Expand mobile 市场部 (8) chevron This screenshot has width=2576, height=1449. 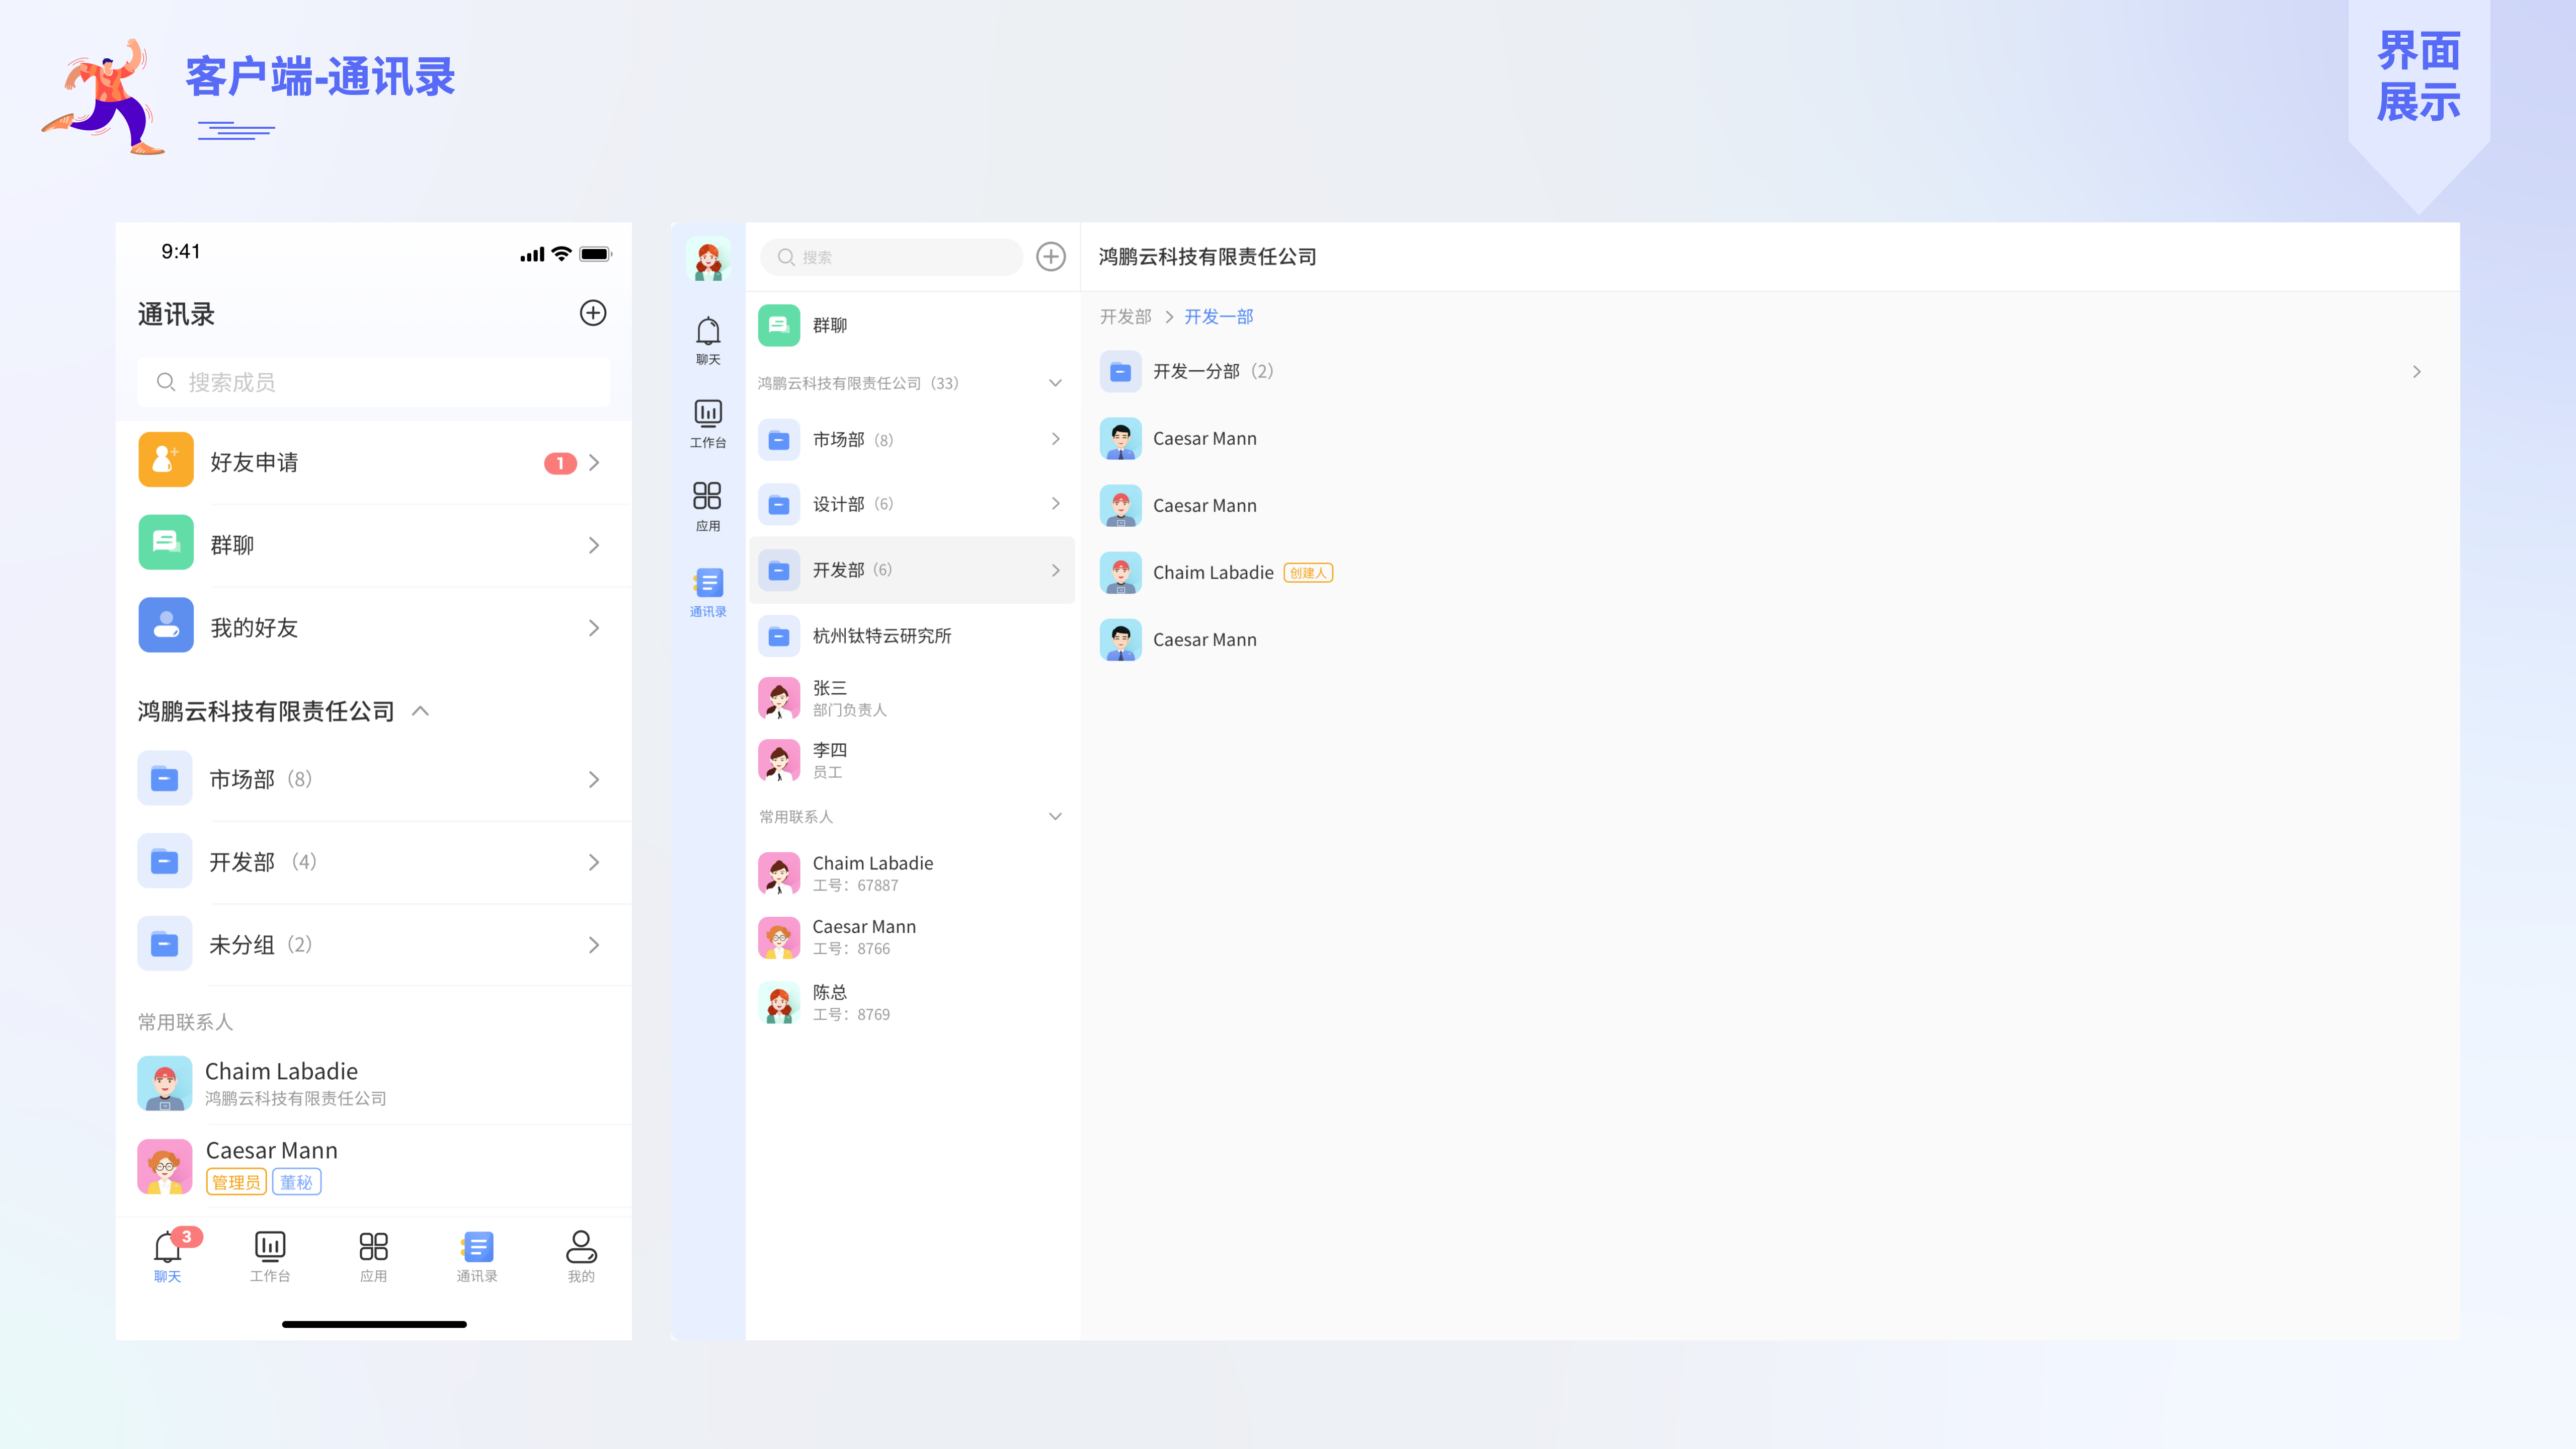pos(594,780)
